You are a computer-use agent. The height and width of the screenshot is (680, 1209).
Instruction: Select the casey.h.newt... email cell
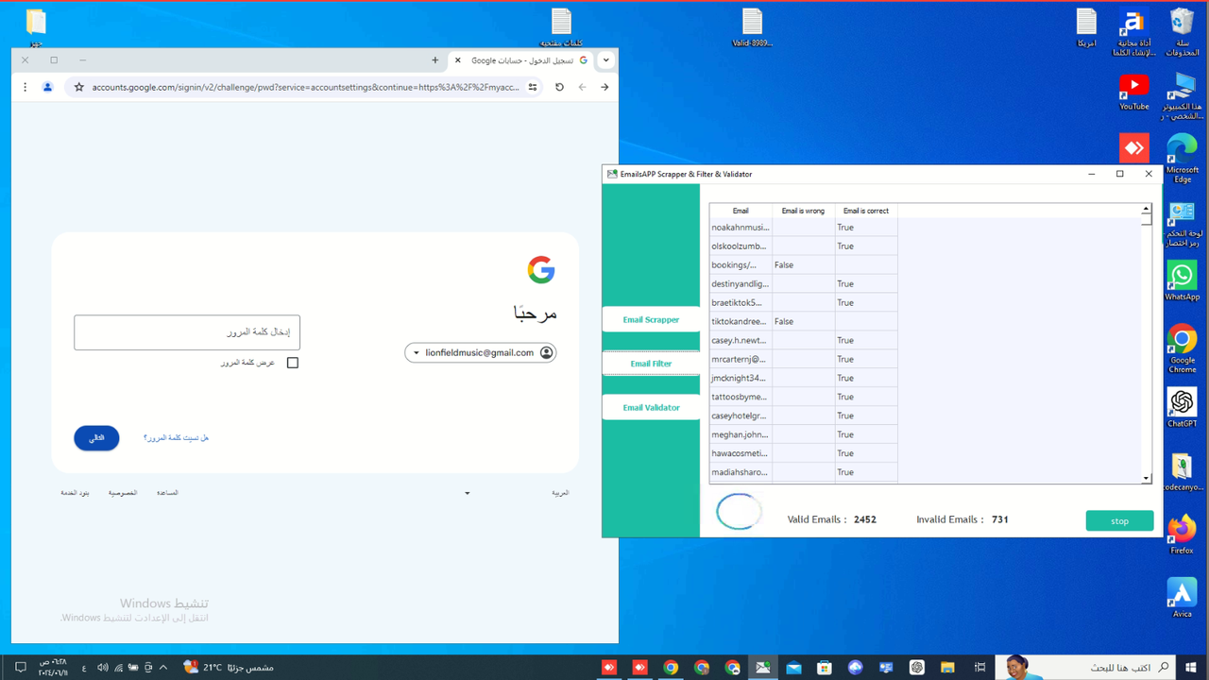[741, 340]
